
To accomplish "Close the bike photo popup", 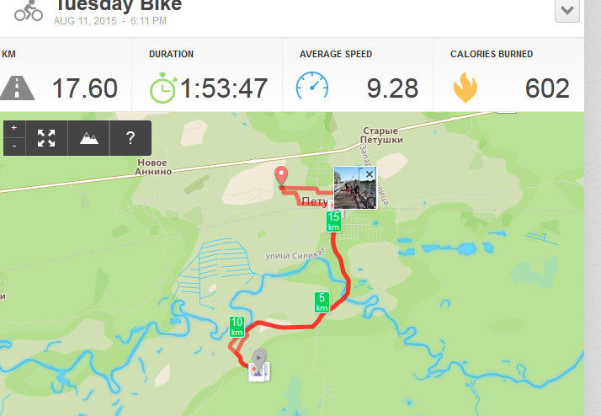I will pyautogui.click(x=370, y=174).
